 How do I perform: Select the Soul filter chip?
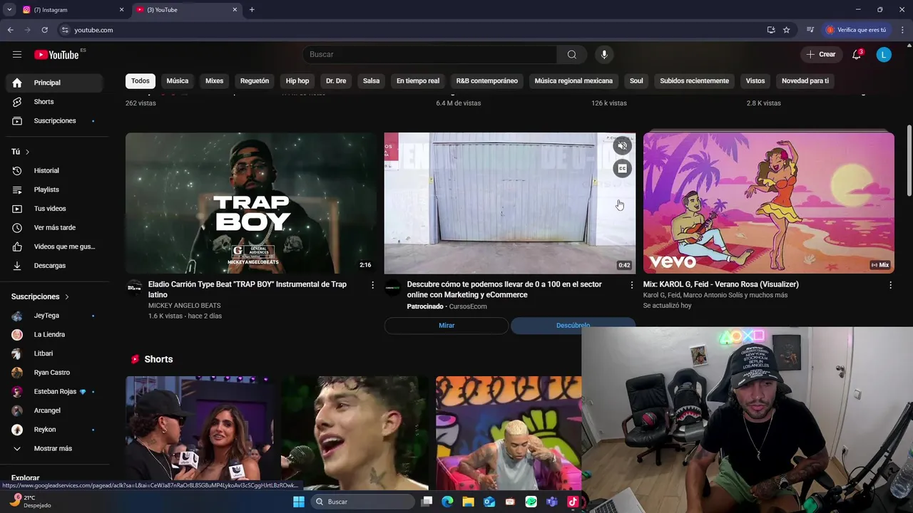click(x=636, y=81)
